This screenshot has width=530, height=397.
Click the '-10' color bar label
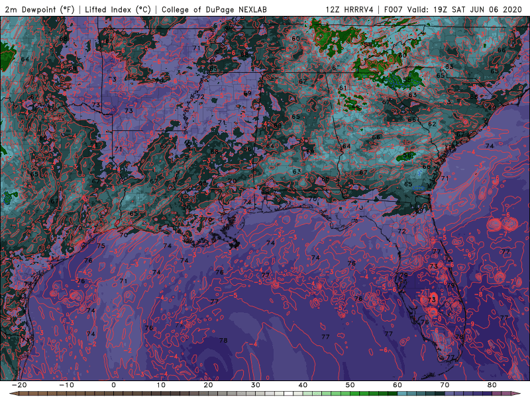tap(66, 385)
